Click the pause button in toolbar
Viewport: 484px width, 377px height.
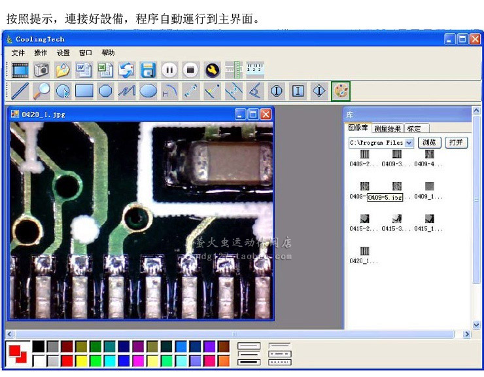tap(169, 69)
